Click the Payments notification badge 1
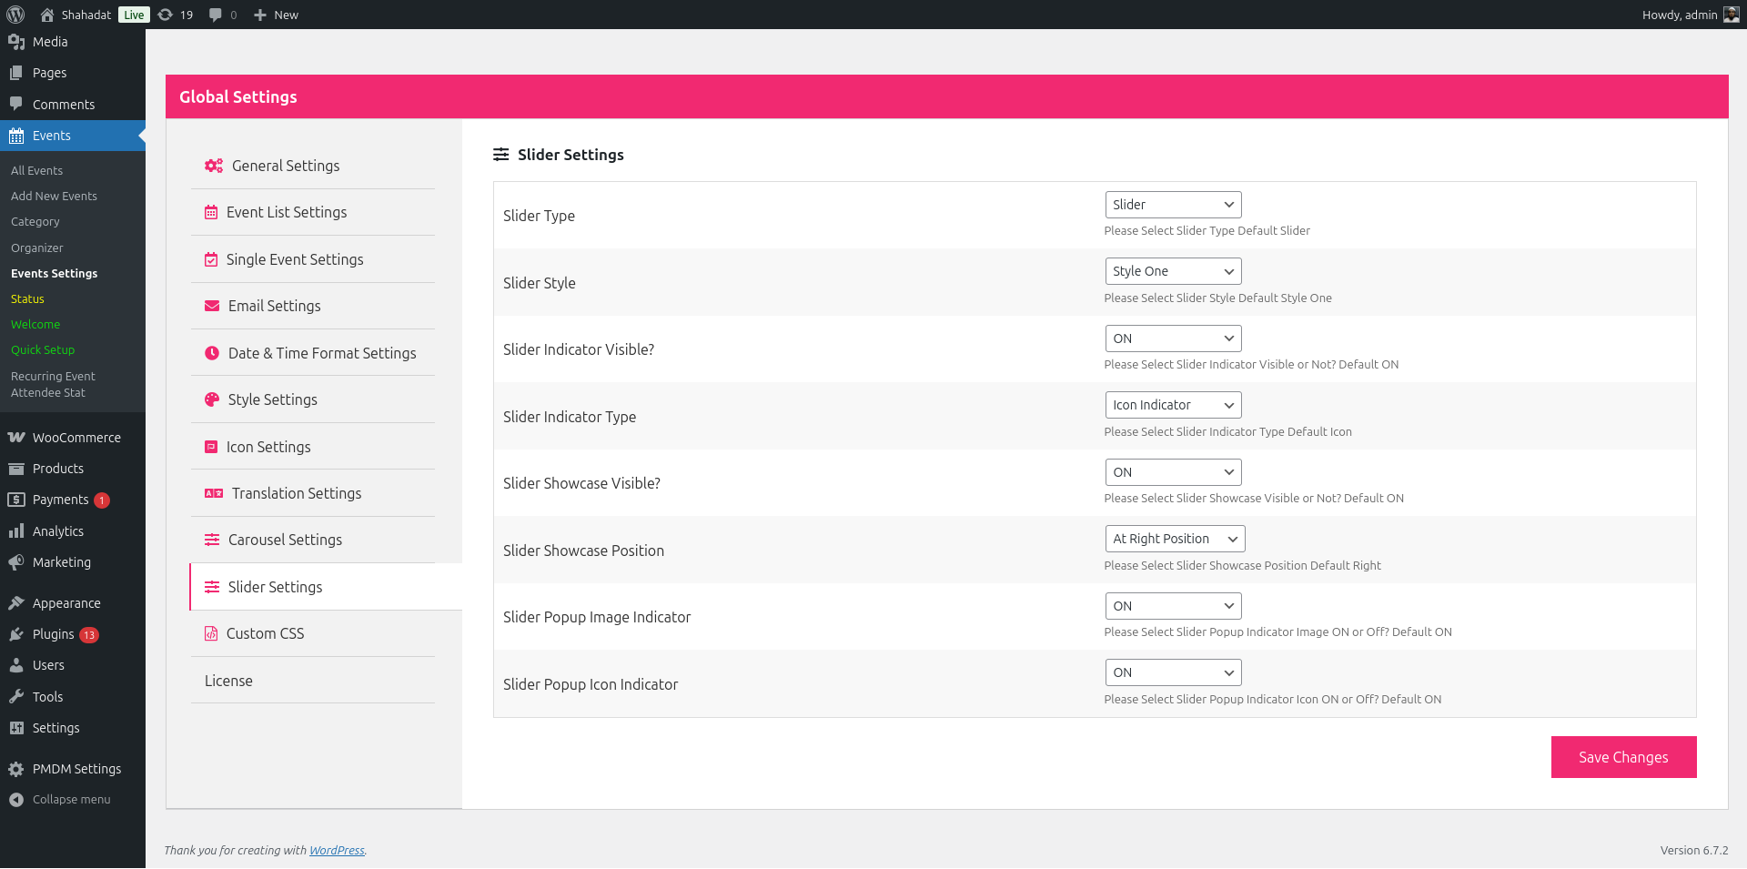This screenshot has width=1747, height=869. 102,500
